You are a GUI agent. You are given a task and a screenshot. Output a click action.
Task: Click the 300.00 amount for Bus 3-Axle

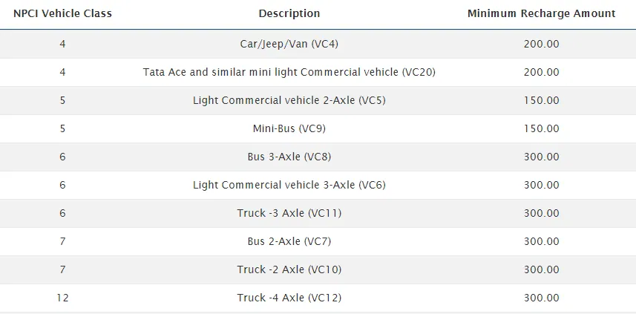pyautogui.click(x=541, y=157)
